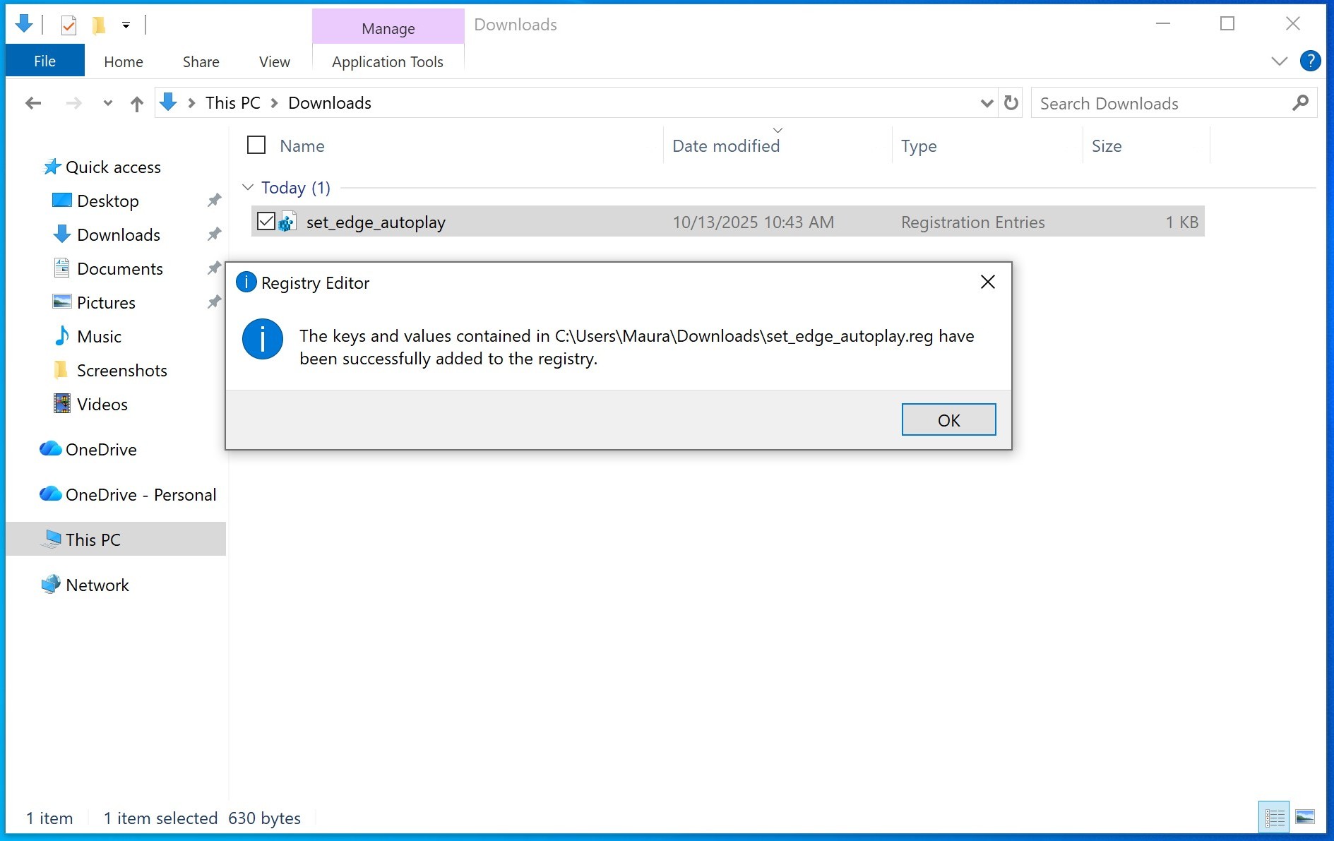Click the Music note icon in sidebar
Image resolution: width=1334 pixels, height=841 pixels.
[62, 336]
